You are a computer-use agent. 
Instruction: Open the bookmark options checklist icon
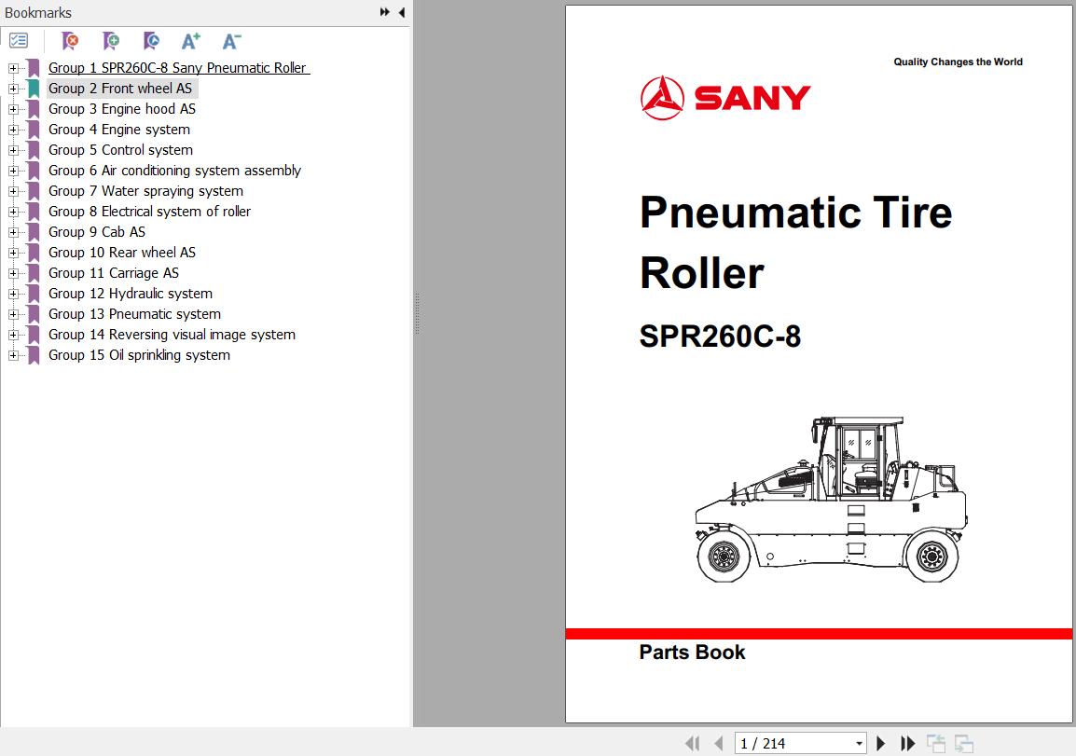pos(19,41)
